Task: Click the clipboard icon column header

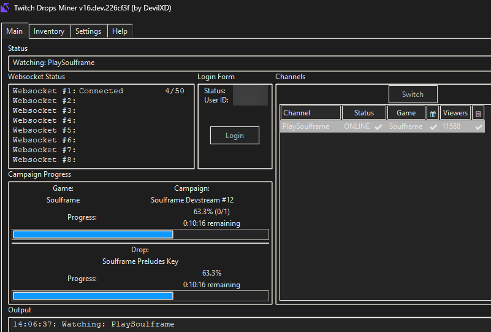Action: tap(478, 114)
